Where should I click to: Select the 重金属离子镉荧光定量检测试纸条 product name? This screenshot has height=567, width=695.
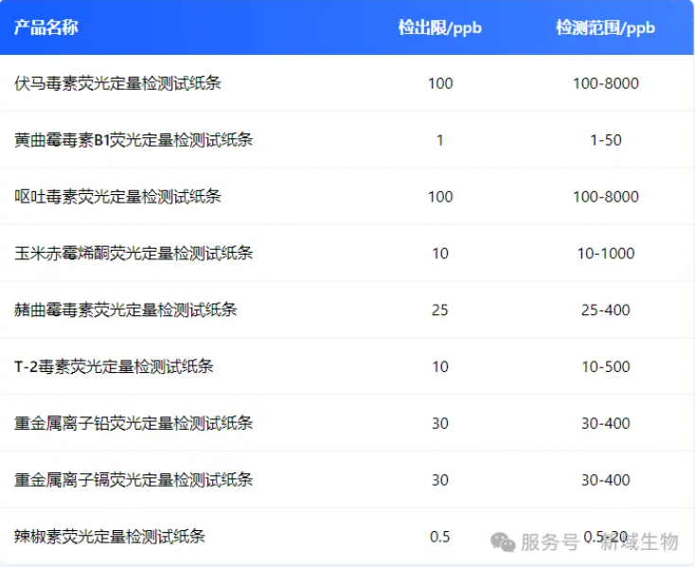point(134,480)
